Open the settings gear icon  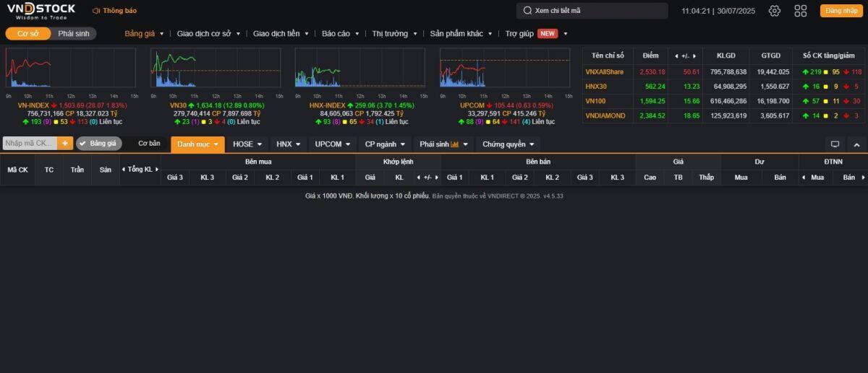click(x=775, y=11)
